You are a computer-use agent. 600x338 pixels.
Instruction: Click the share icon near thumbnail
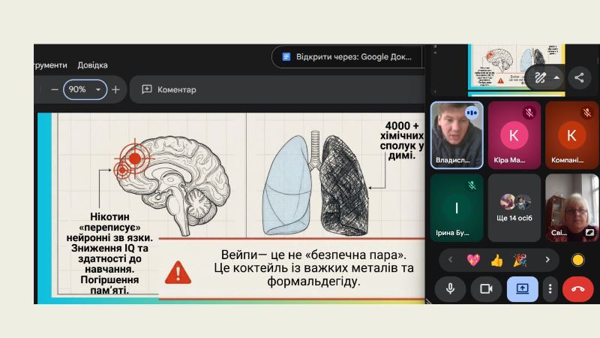(x=579, y=78)
